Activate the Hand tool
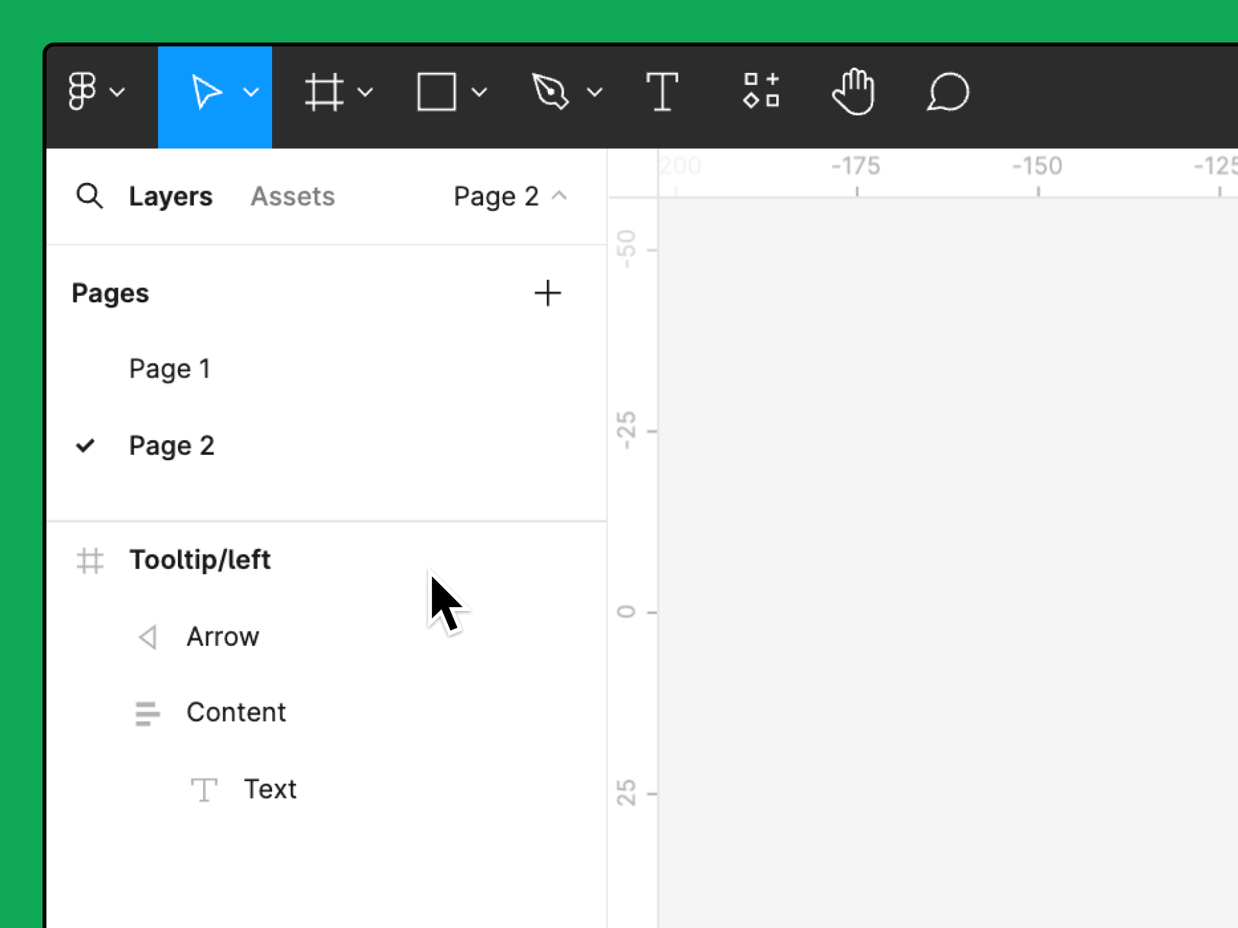Viewport: 1238px width, 928px height. [x=853, y=92]
